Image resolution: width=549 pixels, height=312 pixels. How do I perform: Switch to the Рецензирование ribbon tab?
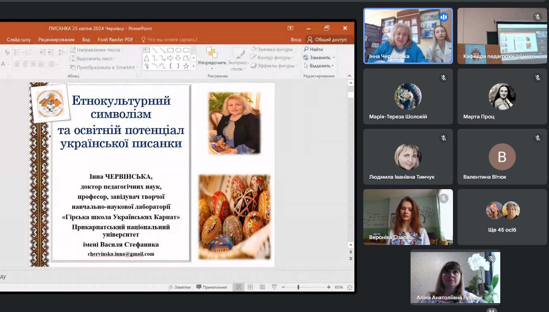[x=56, y=39]
